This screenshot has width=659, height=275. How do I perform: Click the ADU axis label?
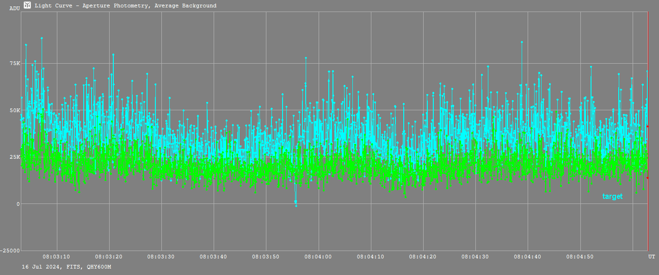[x=14, y=8]
